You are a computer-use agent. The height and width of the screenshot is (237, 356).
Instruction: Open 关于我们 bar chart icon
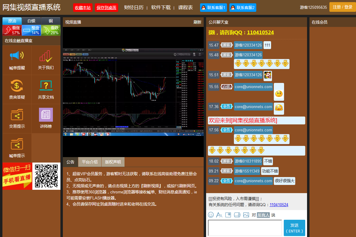click(46, 56)
